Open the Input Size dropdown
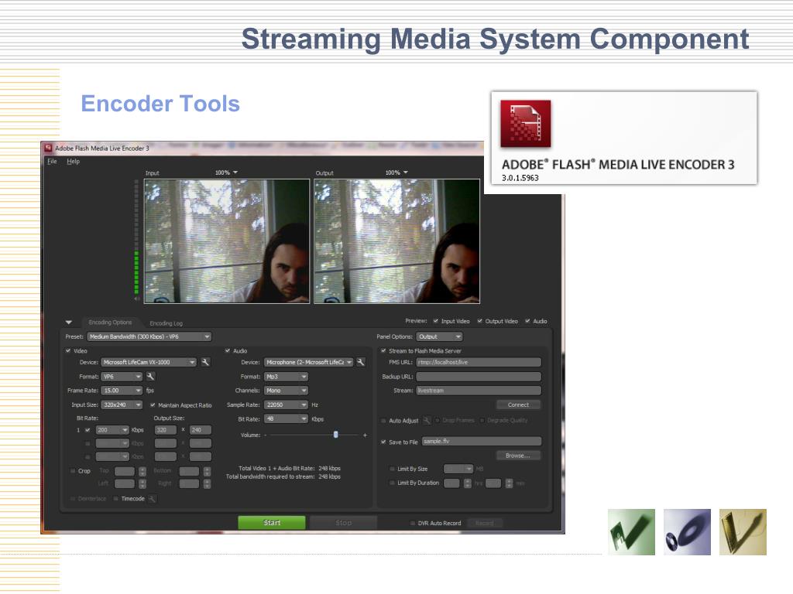This screenshot has width=793, height=594. coord(122,405)
